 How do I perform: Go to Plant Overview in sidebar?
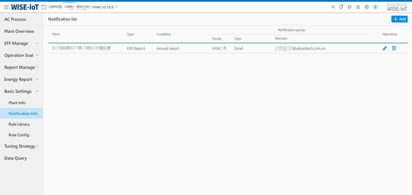point(19,31)
